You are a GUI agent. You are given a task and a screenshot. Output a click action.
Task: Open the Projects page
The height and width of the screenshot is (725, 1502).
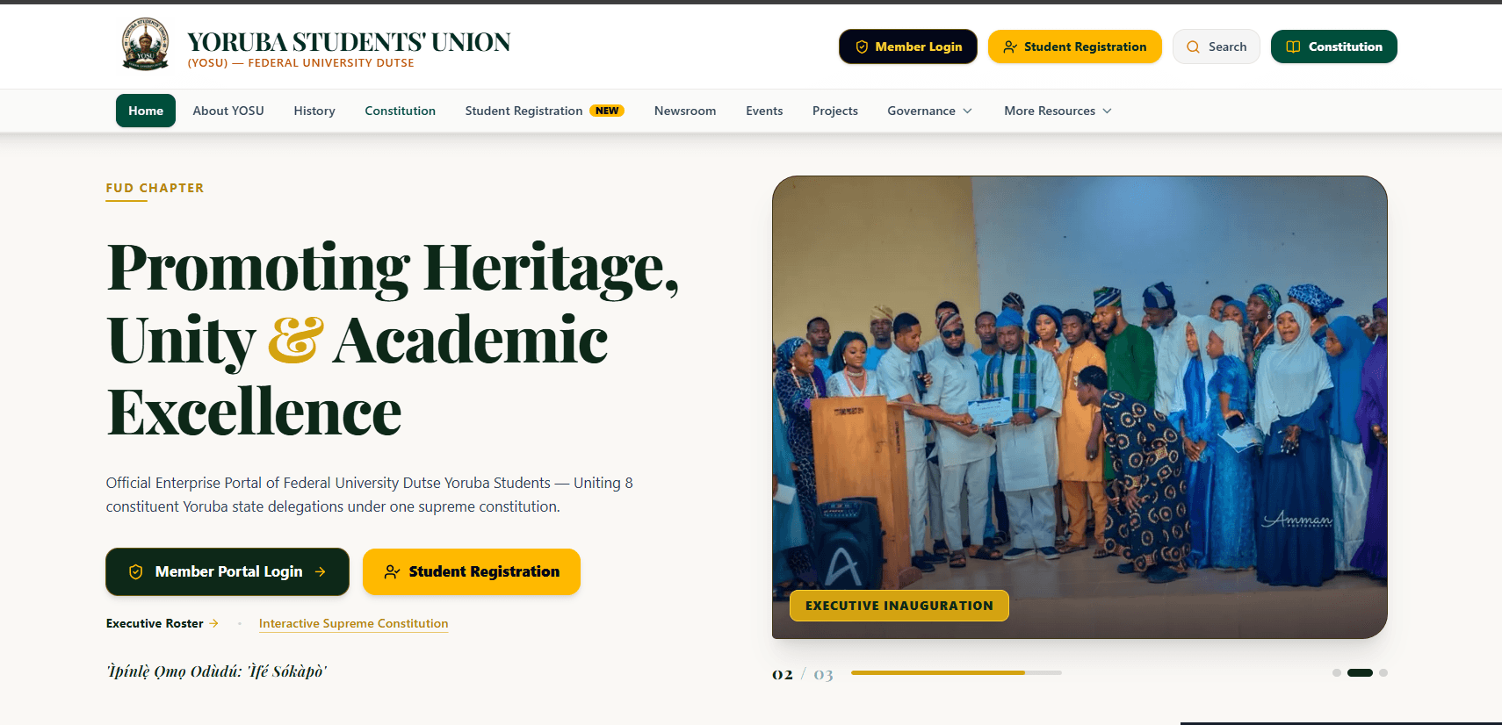[835, 111]
